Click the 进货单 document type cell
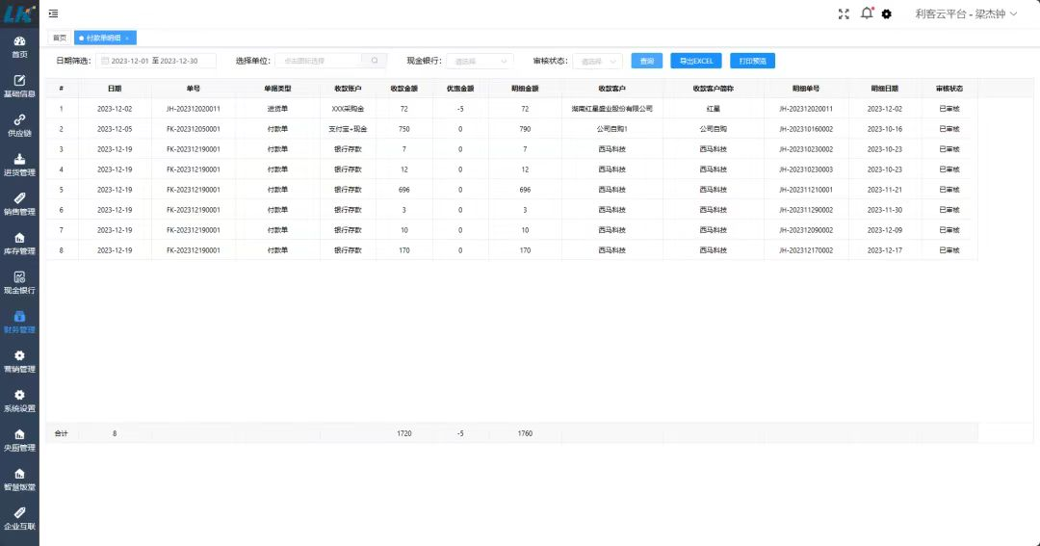The height and width of the screenshot is (546, 1040). [x=277, y=109]
